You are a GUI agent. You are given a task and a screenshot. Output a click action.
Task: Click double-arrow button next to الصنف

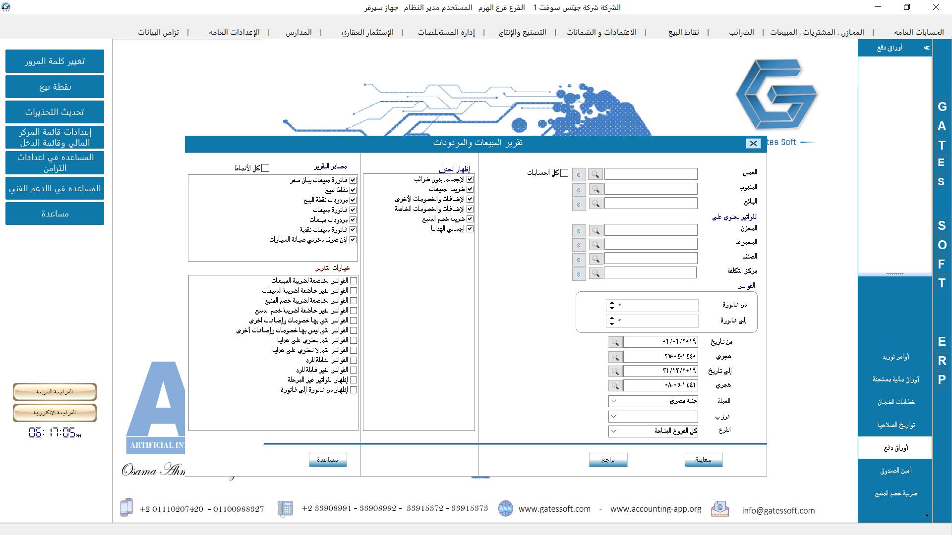[579, 259]
